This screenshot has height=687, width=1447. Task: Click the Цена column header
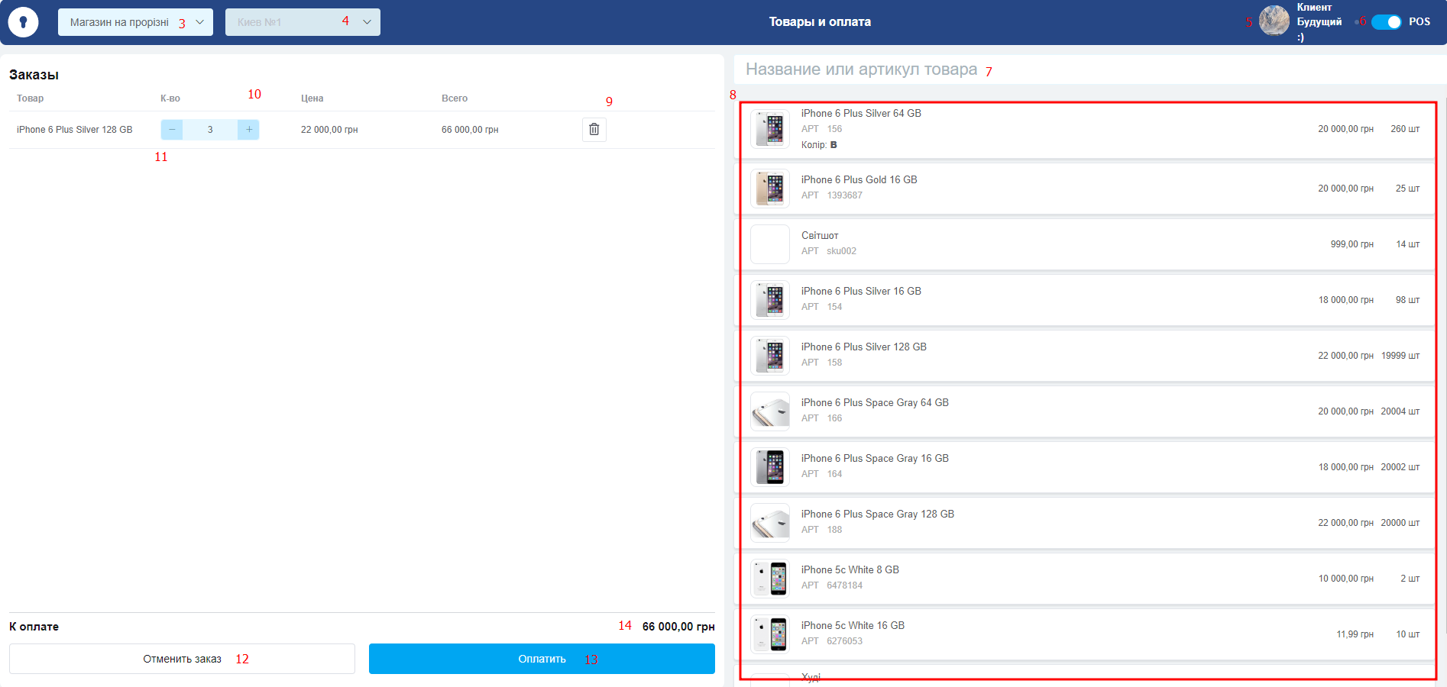click(x=312, y=98)
